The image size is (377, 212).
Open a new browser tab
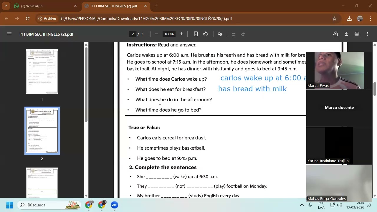point(156,6)
